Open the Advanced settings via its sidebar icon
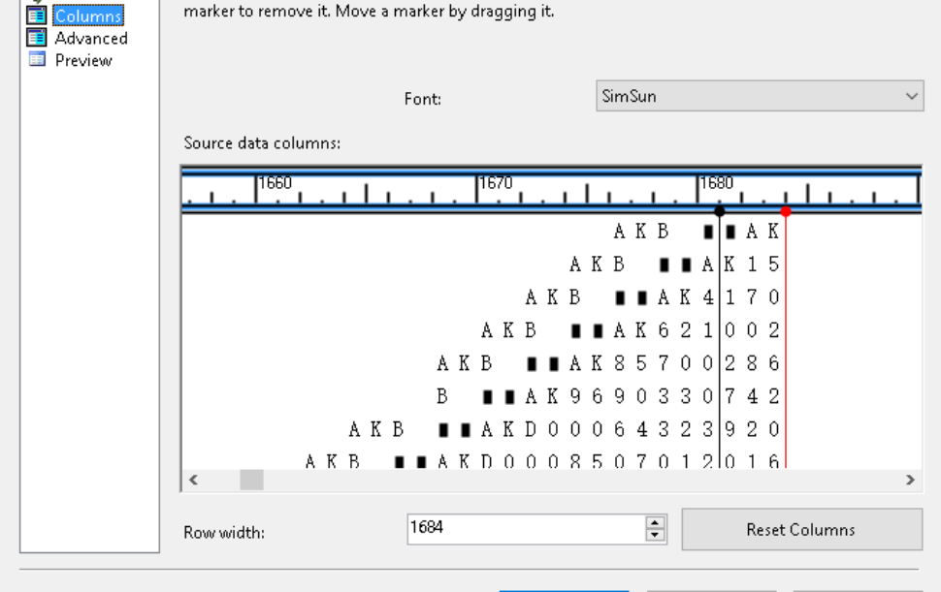Image resolution: width=941 pixels, height=592 pixels. point(35,38)
